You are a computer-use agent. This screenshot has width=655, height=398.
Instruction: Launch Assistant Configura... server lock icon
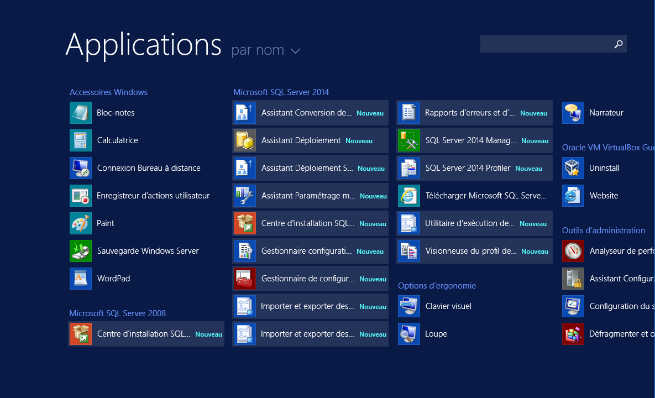tap(573, 279)
